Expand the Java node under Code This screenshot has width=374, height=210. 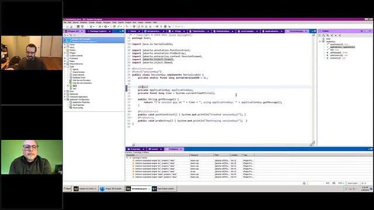pos(68,86)
